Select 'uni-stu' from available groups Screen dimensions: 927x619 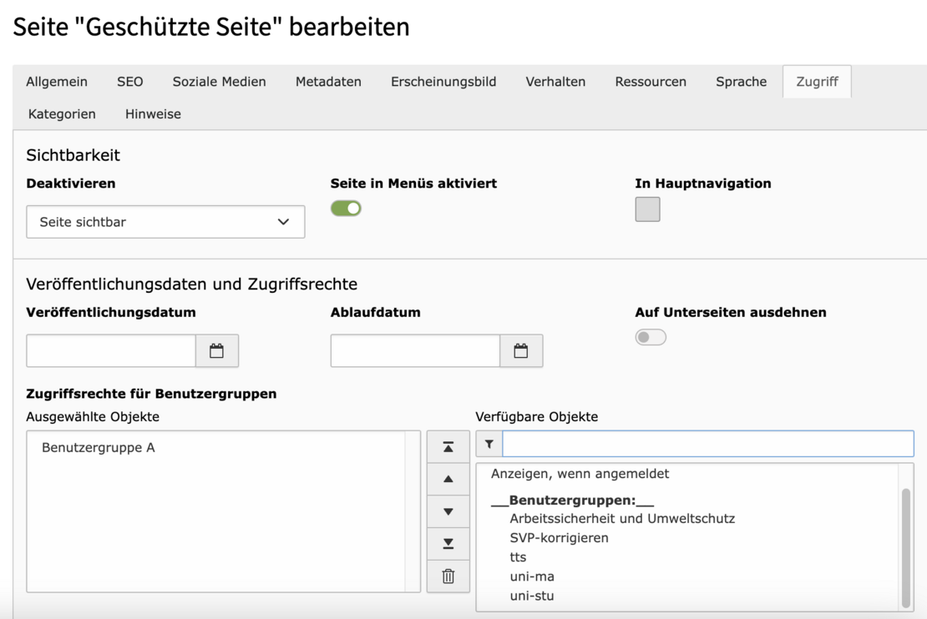[x=532, y=596]
